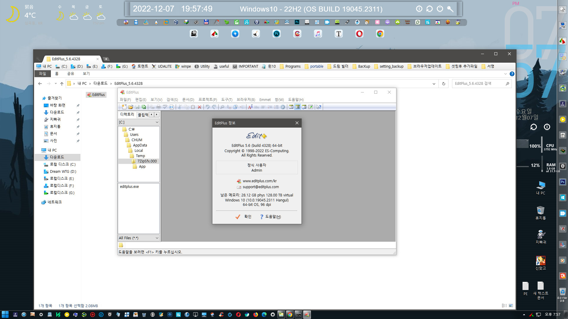Launch Chrome from the large dock icons
568x319 pixels.
(x=380, y=34)
